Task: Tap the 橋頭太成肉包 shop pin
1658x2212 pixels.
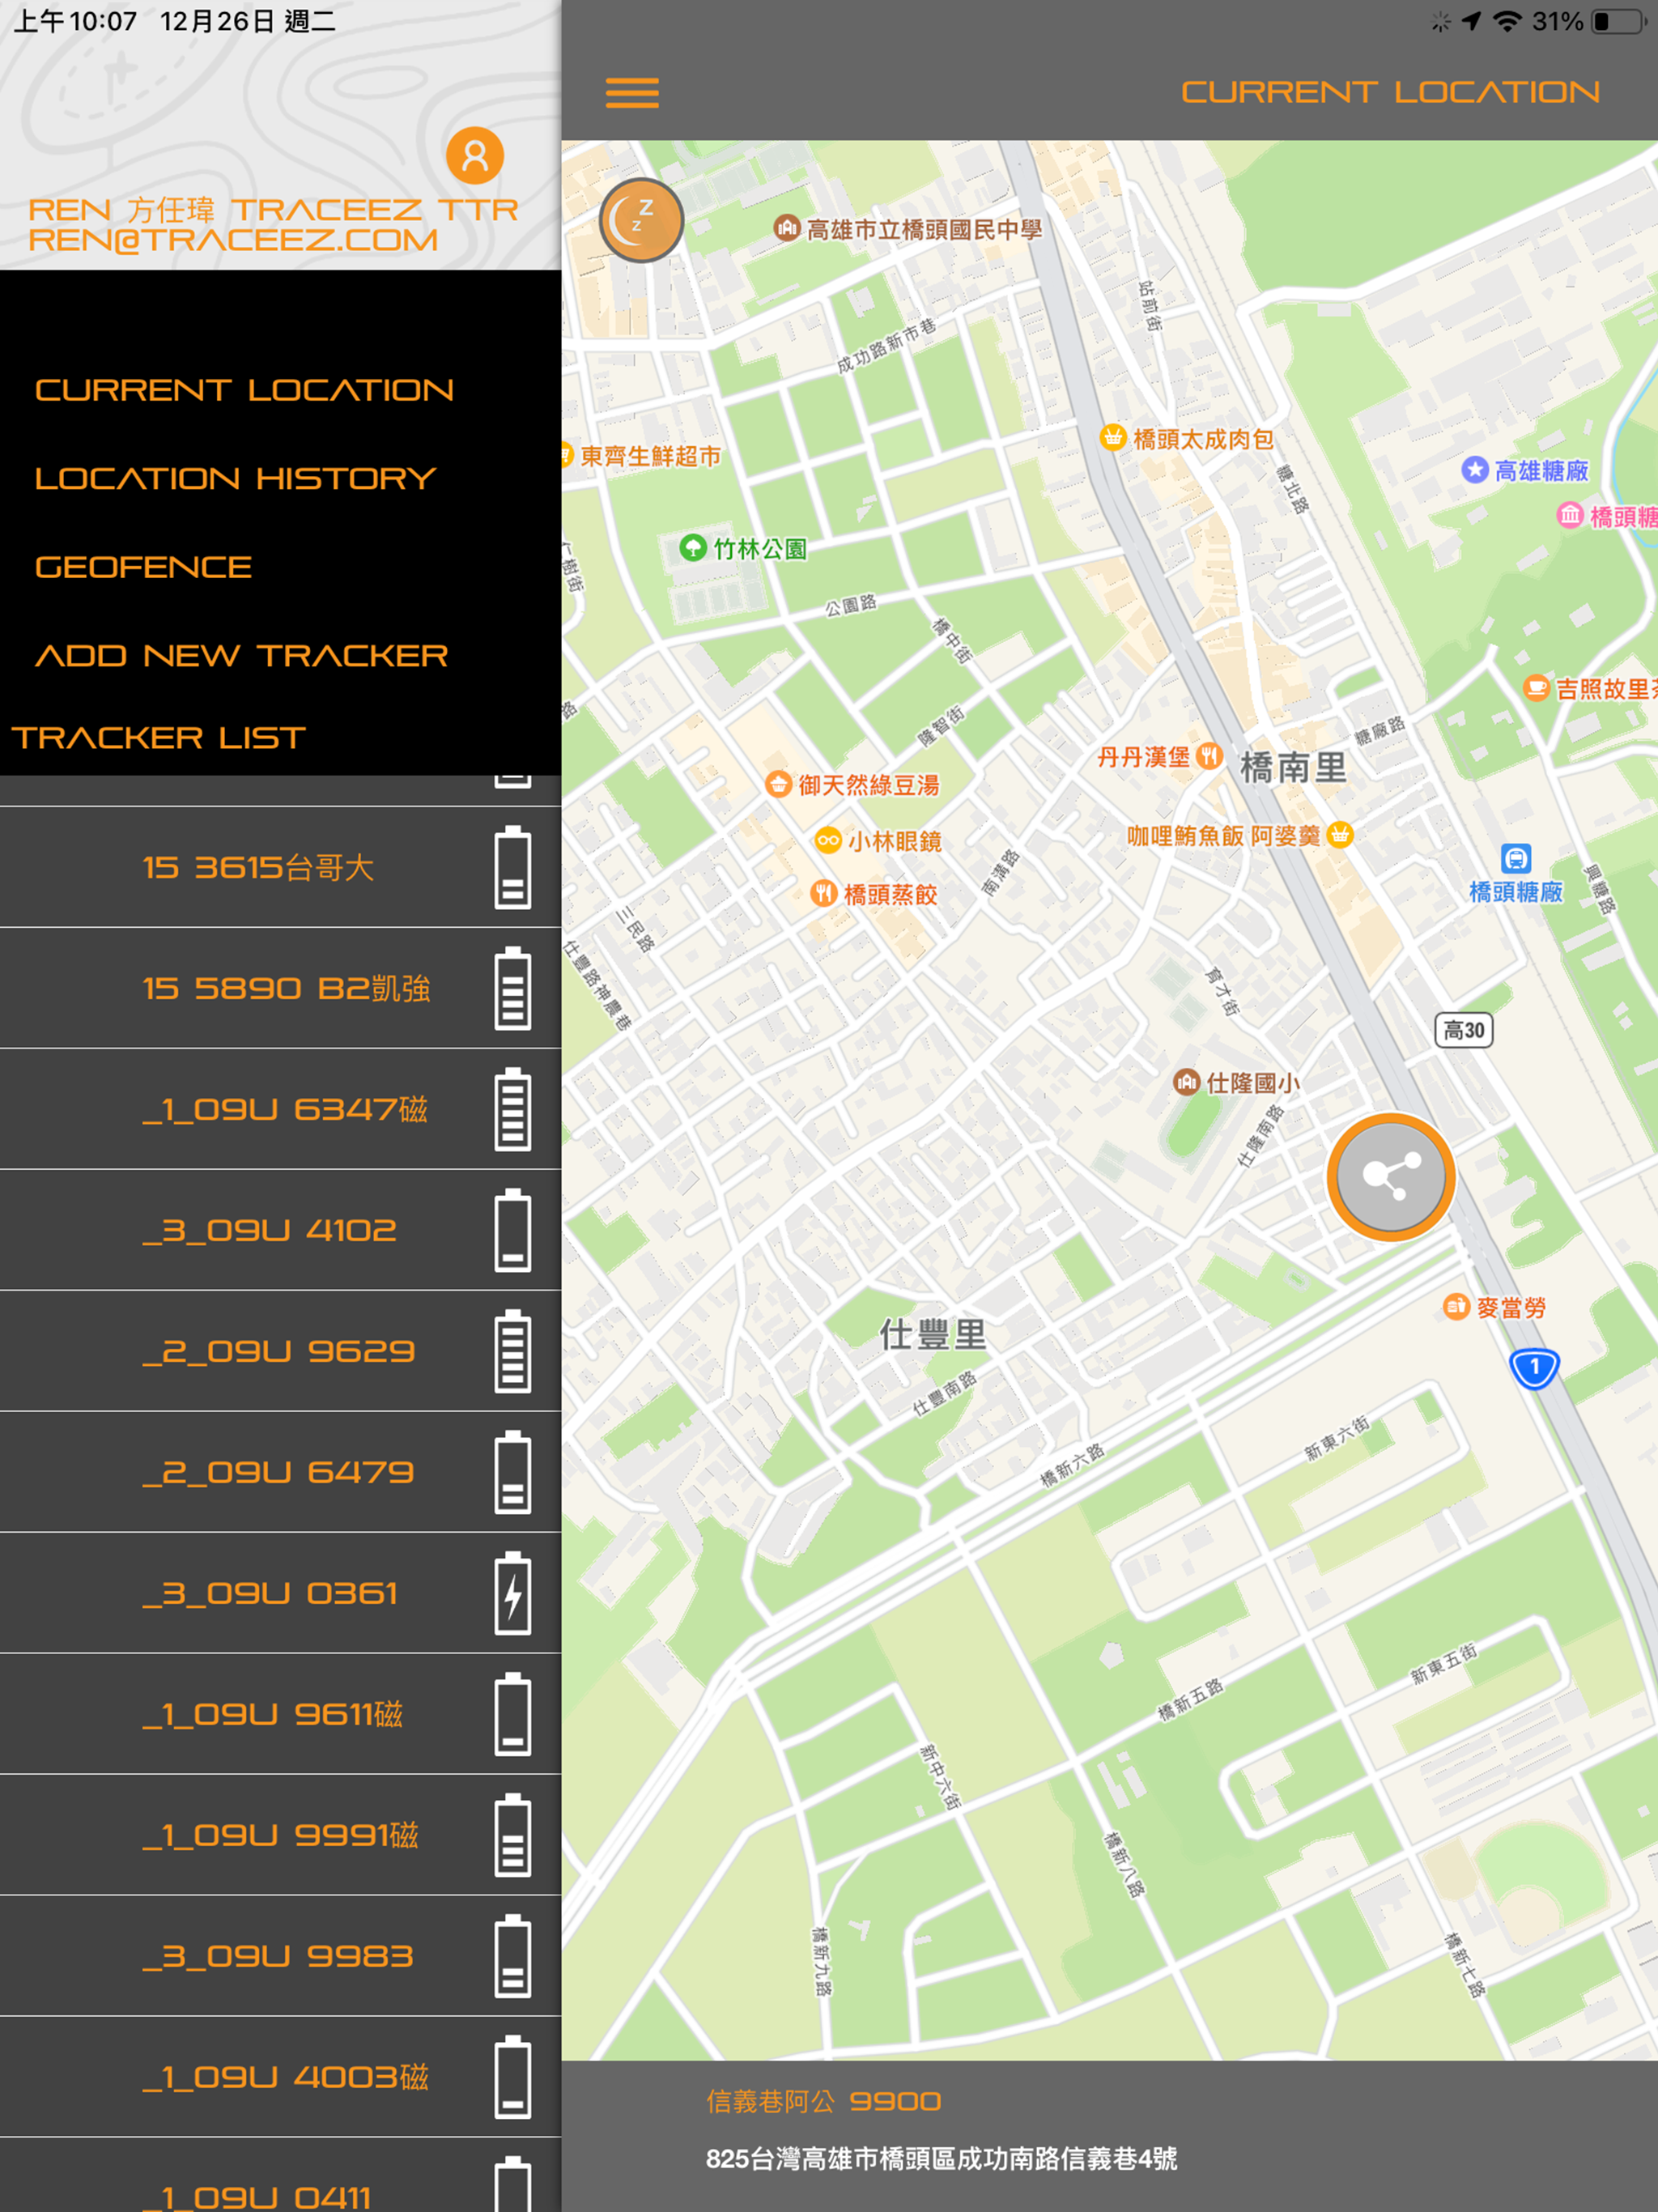Action: (x=1113, y=437)
